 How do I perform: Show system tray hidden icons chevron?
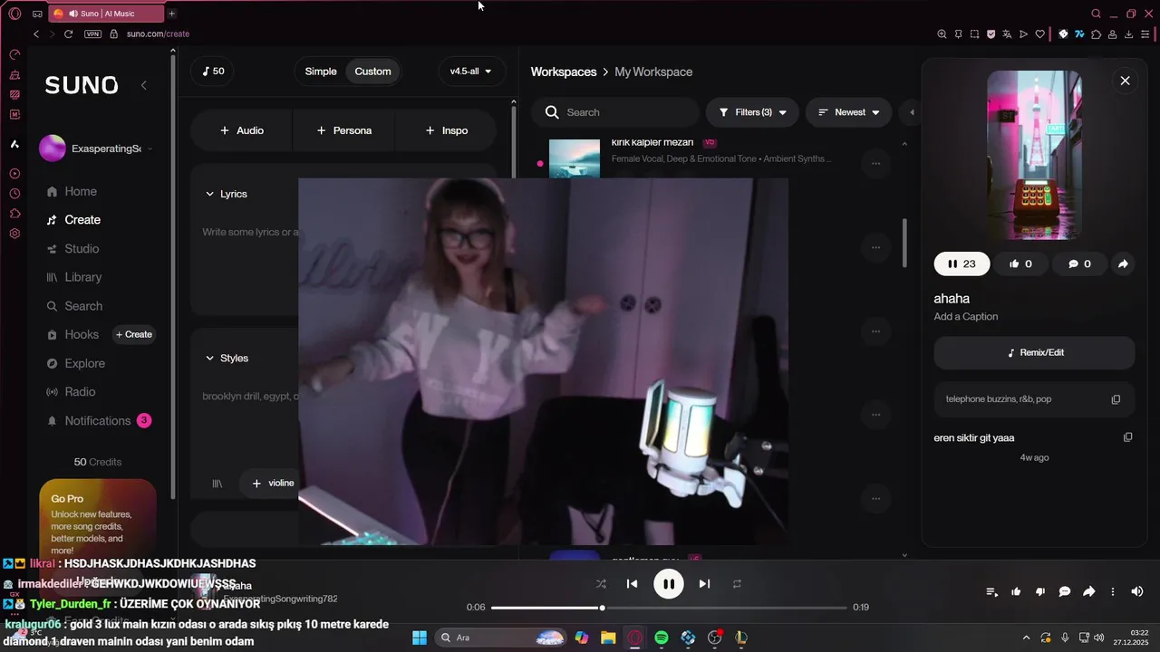point(1026,638)
